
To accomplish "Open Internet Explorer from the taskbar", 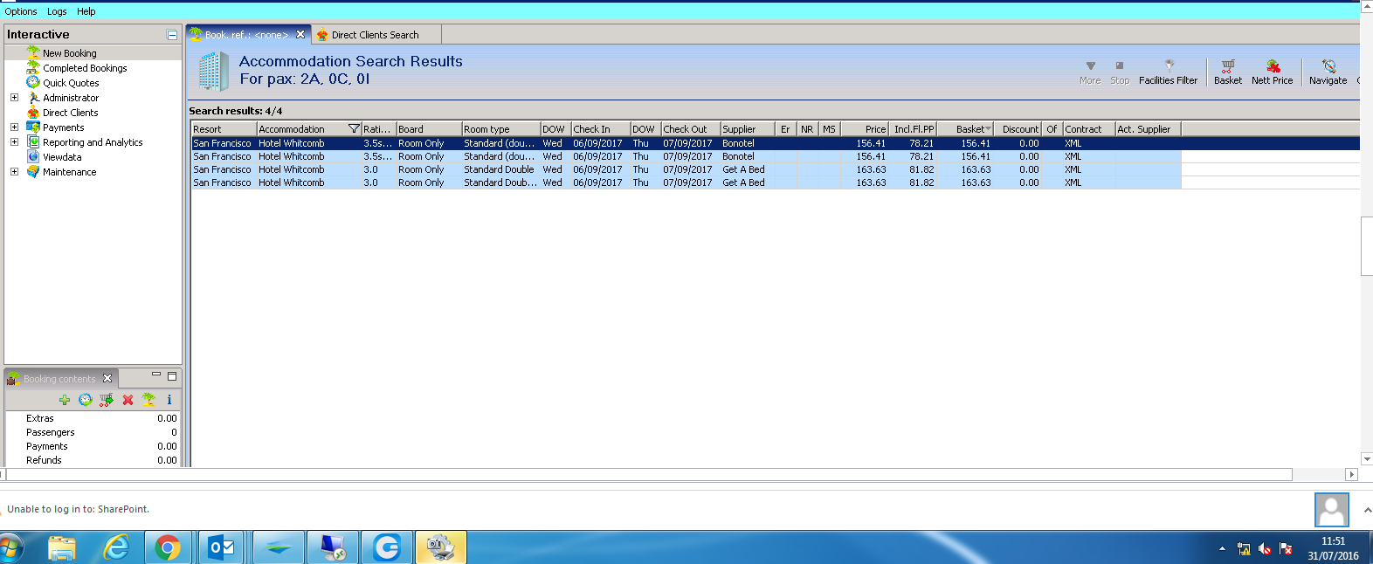I will 115,547.
